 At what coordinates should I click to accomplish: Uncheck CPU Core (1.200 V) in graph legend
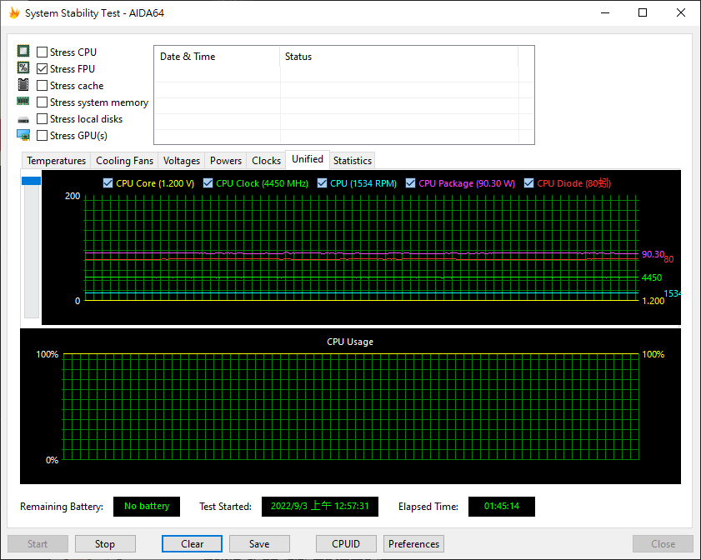(108, 182)
